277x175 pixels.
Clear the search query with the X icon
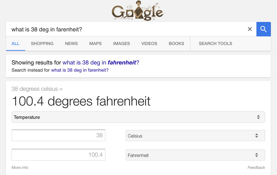pyautogui.click(x=250, y=29)
